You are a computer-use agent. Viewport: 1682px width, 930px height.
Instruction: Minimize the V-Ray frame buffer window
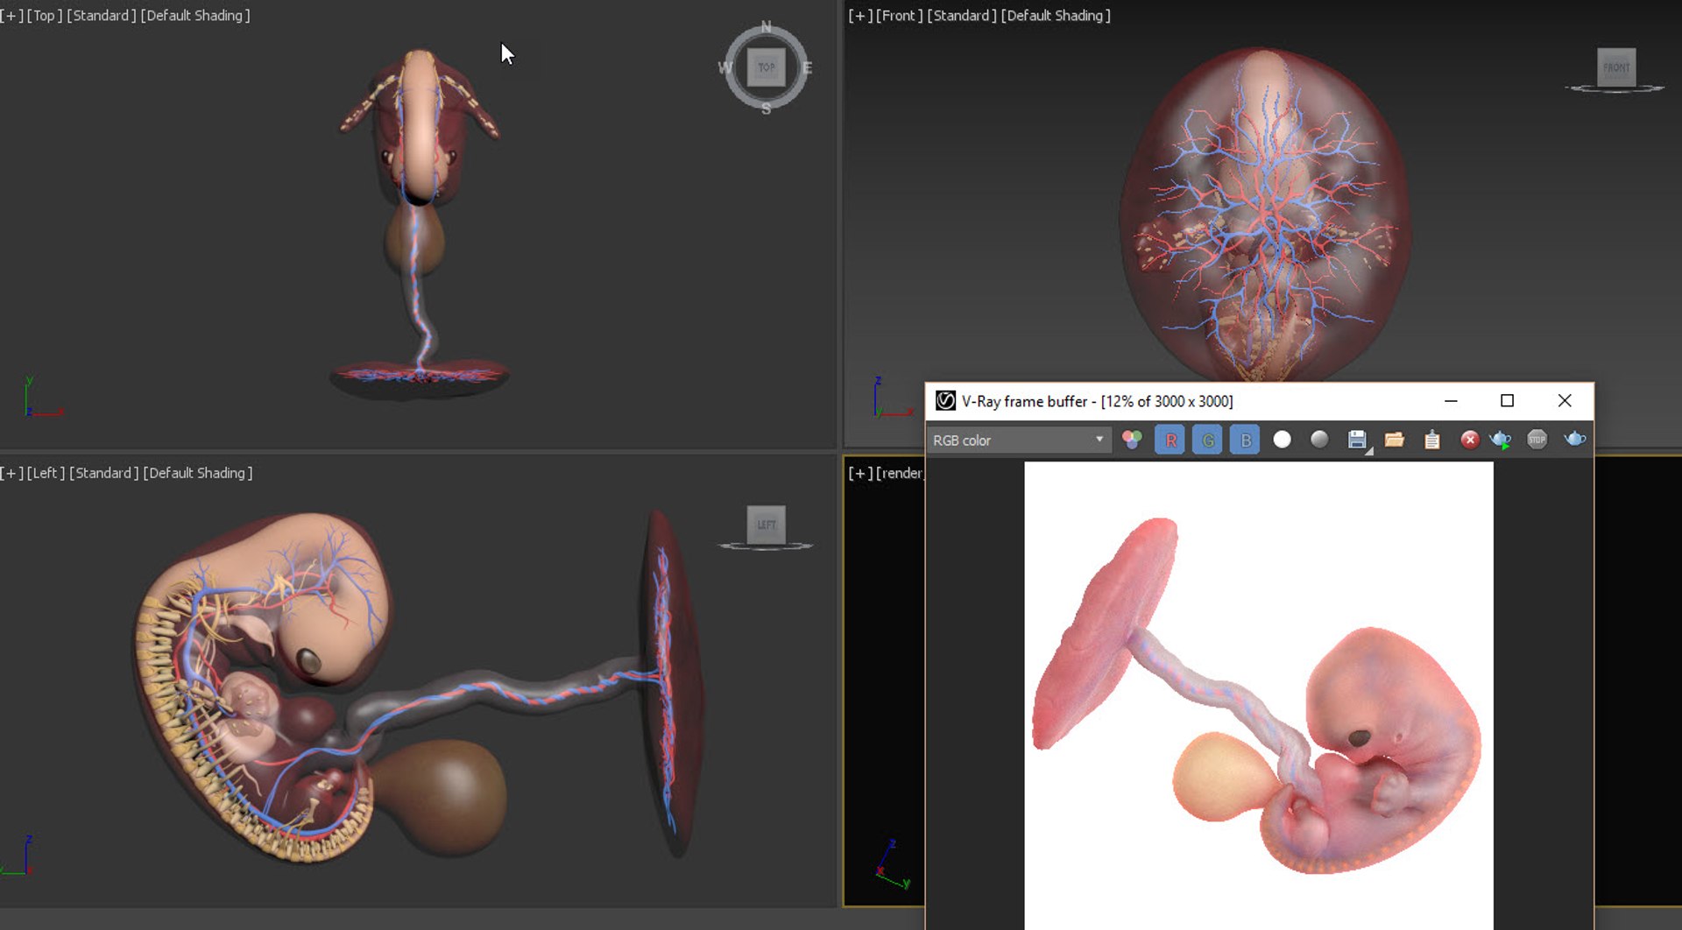point(1451,401)
